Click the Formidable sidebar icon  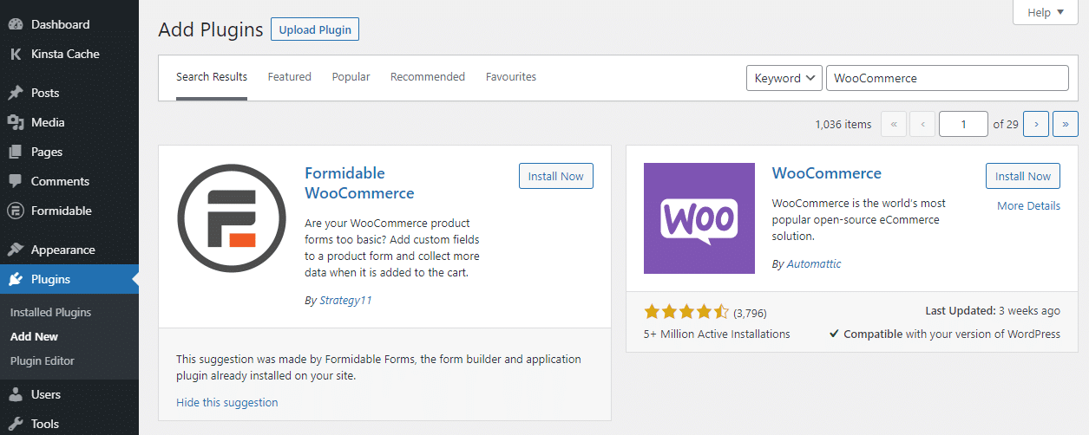coord(16,211)
